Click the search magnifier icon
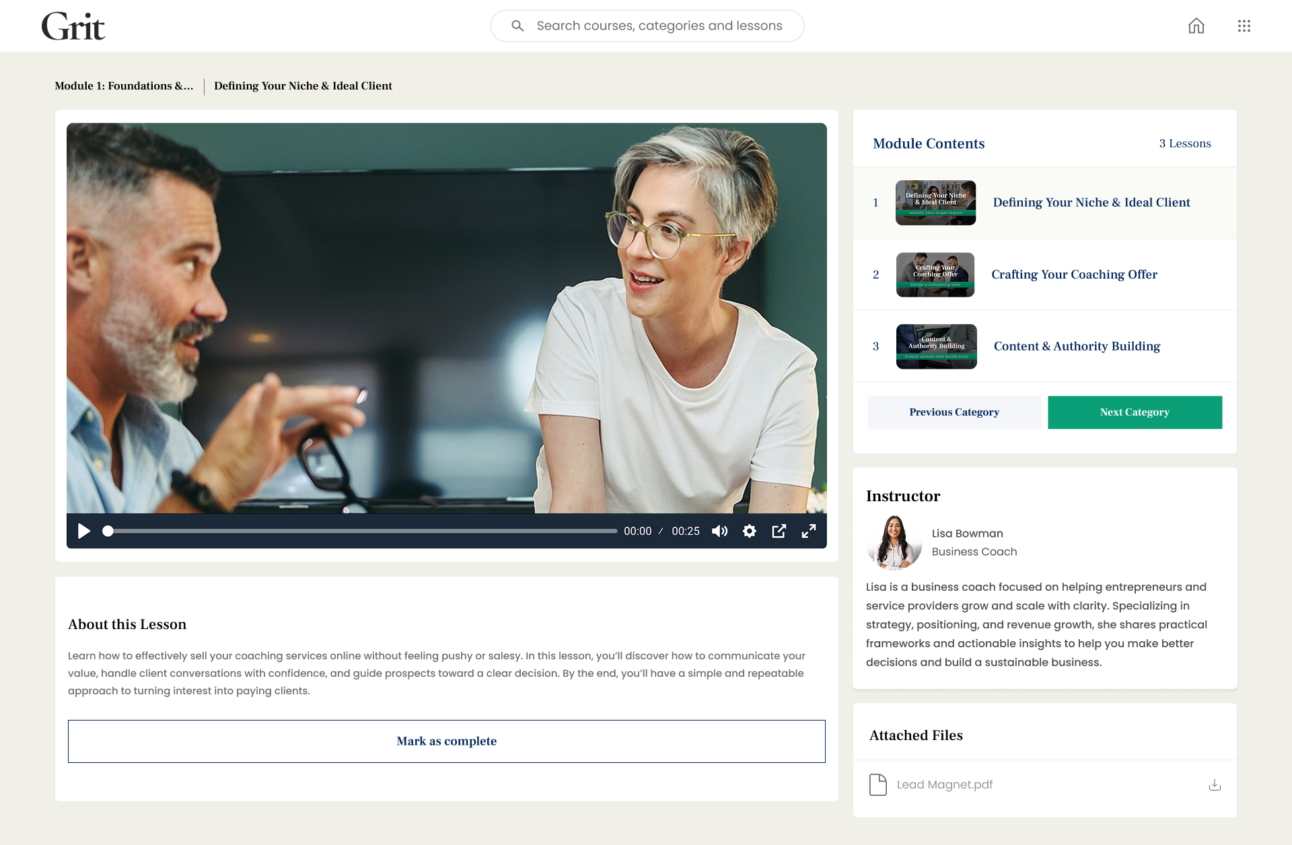This screenshot has height=845, width=1292. tap(517, 26)
